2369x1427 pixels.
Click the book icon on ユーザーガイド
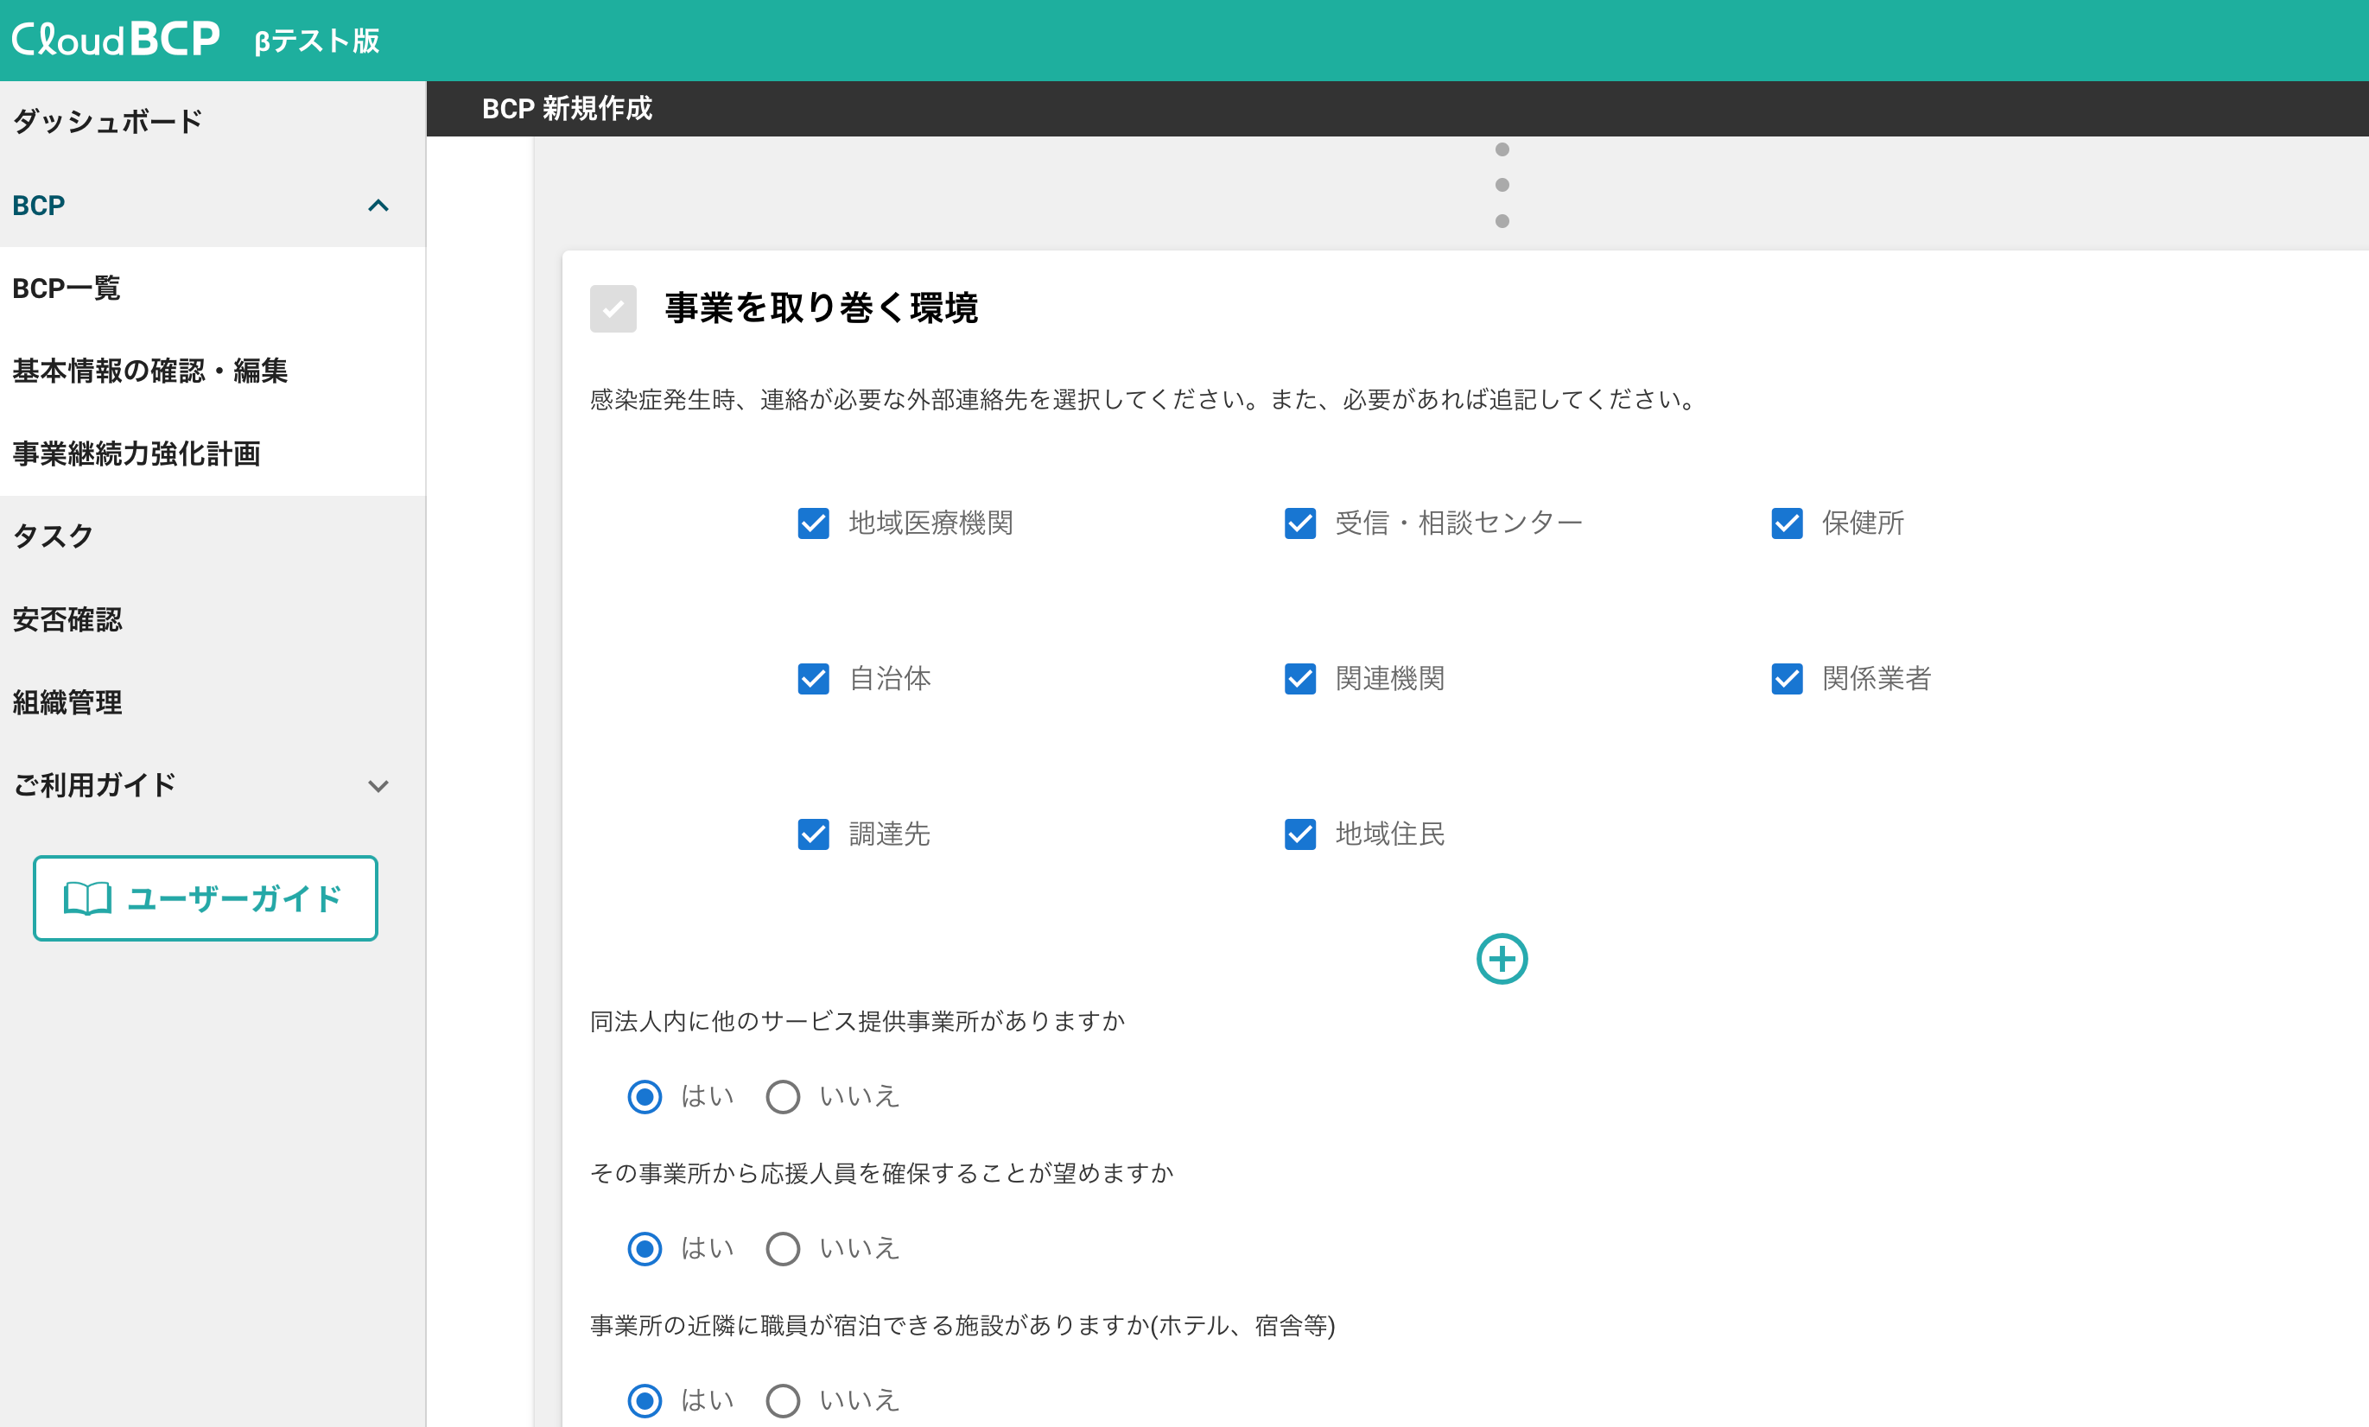[86, 898]
